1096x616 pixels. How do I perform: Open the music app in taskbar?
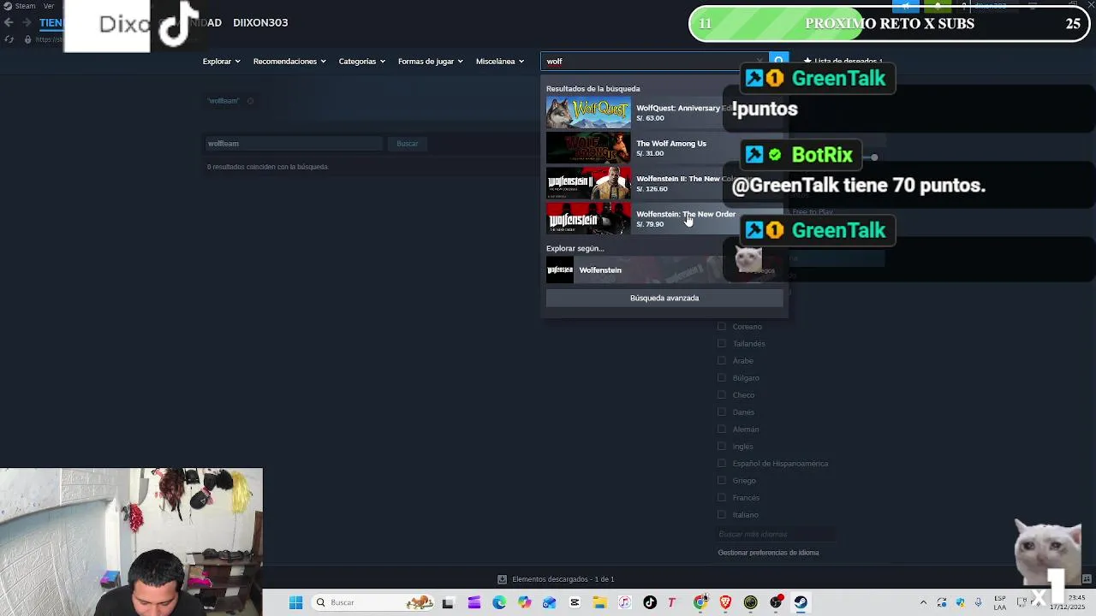(x=625, y=602)
